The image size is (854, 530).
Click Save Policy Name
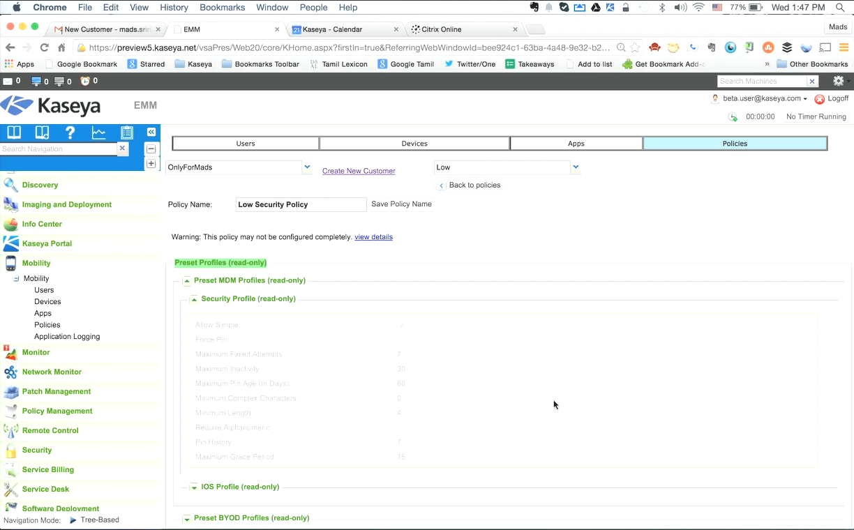click(401, 204)
